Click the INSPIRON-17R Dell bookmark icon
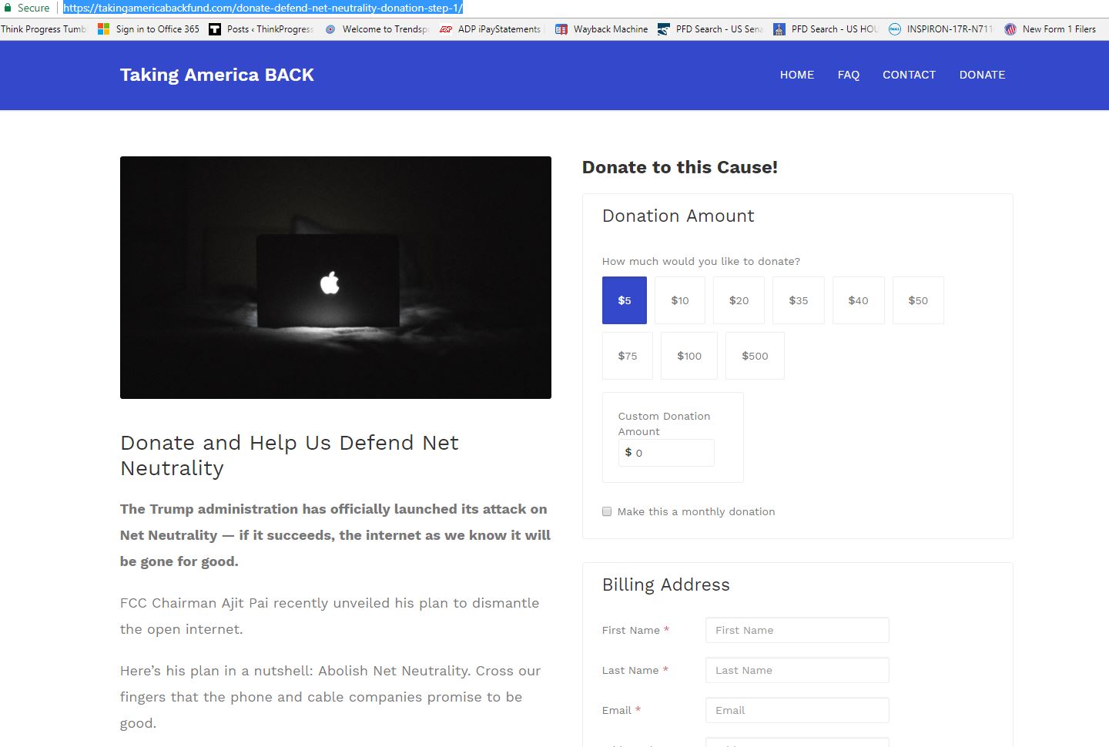The image size is (1109, 747). click(x=895, y=29)
